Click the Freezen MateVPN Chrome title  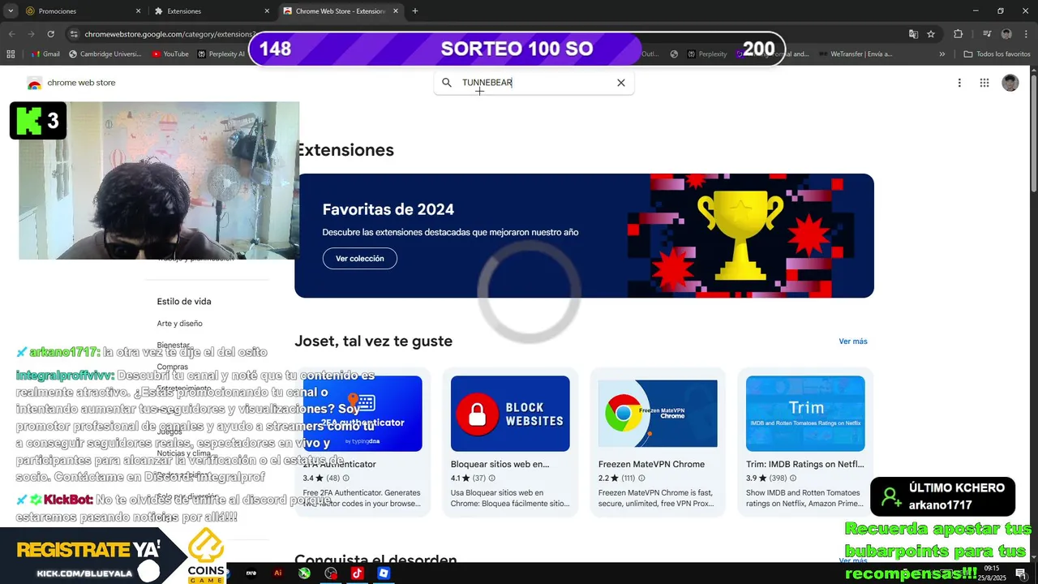(x=651, y=465)
